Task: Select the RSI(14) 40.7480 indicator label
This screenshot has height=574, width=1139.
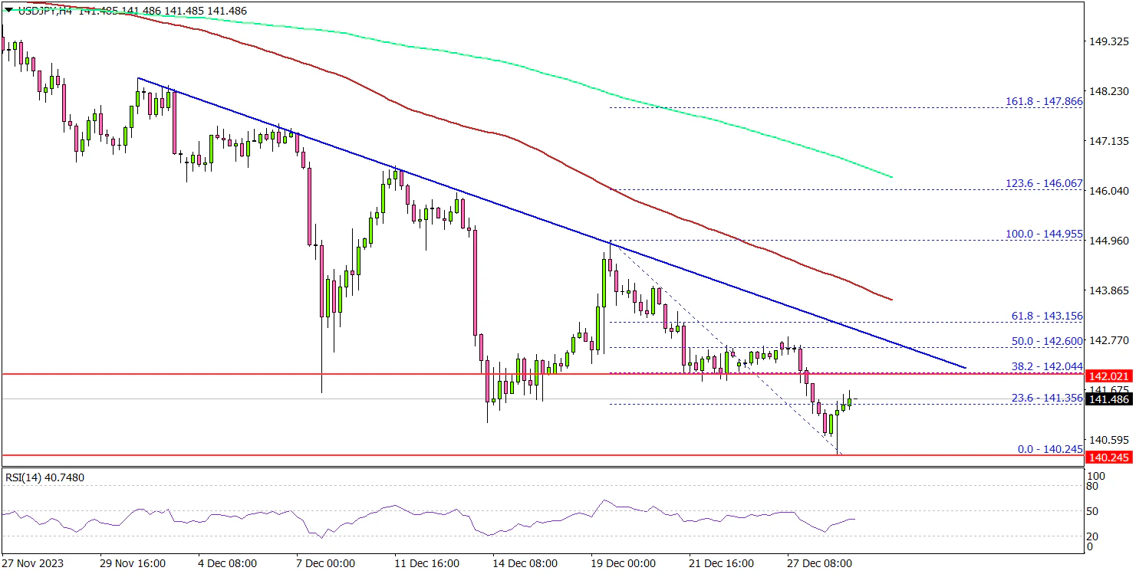Action: coord(45,478)
